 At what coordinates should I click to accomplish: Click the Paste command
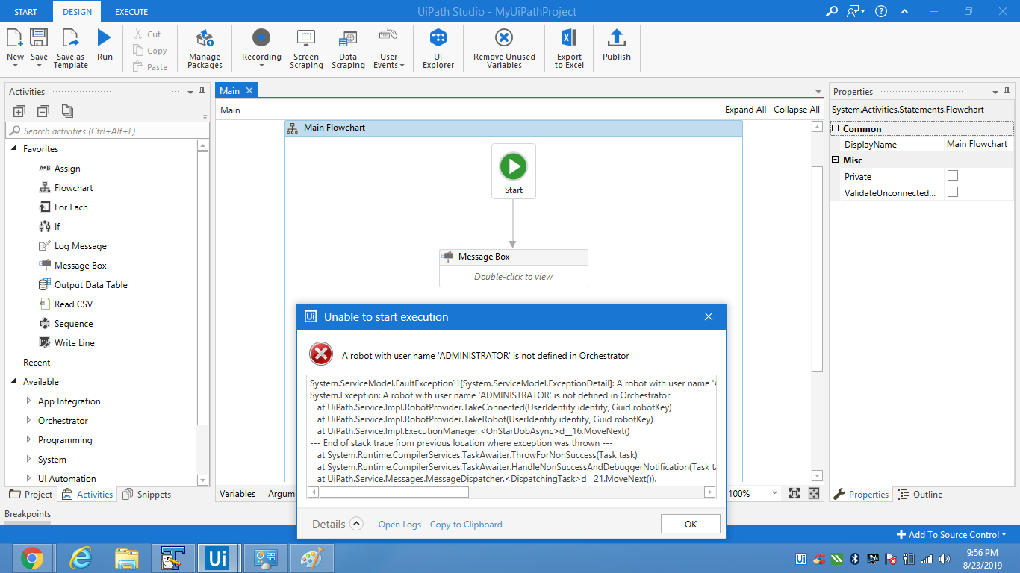[150, 67]
